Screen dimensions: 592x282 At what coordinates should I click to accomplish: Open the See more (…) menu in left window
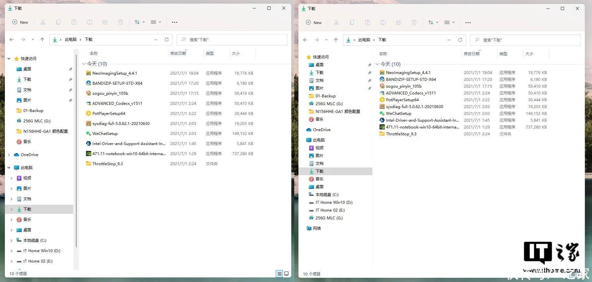(x=175, y=22)
